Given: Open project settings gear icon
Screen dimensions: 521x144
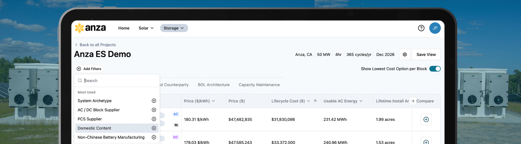Looking at the screenshot, I should tap(405, 54).
